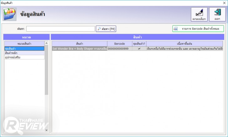Close the ข้อมูลสินค้า window
Screen dimensions: 228x137
[224, 3]
